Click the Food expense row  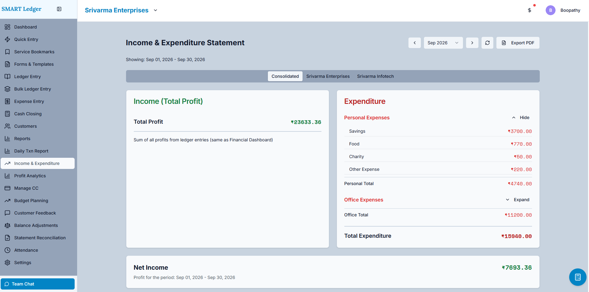click(438, 144)
